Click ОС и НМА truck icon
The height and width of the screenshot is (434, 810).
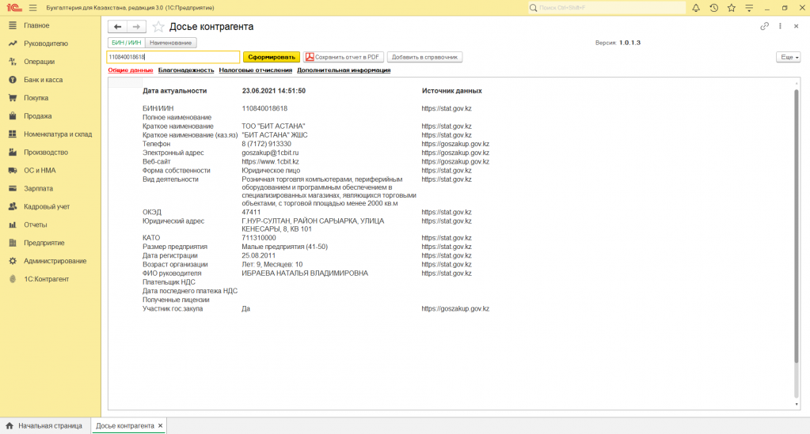(x=13, y=170)
